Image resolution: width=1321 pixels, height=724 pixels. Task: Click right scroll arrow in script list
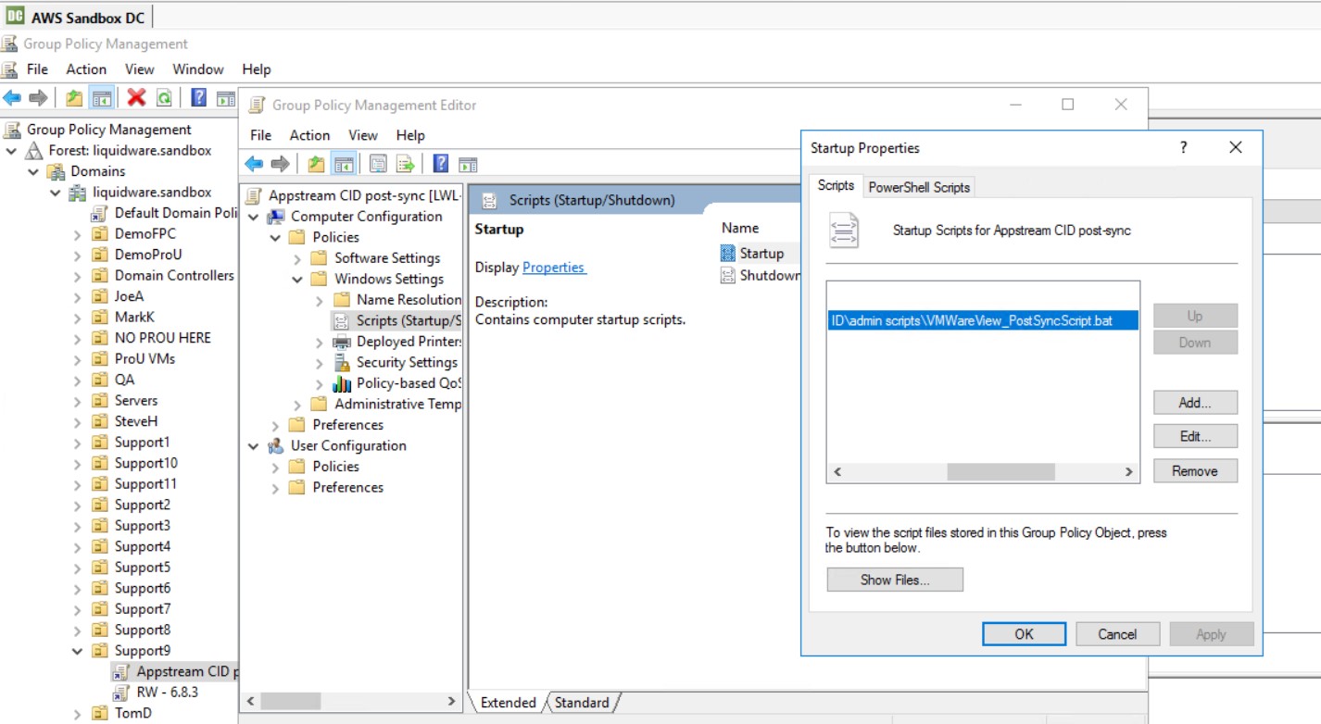coord(1128,472)
